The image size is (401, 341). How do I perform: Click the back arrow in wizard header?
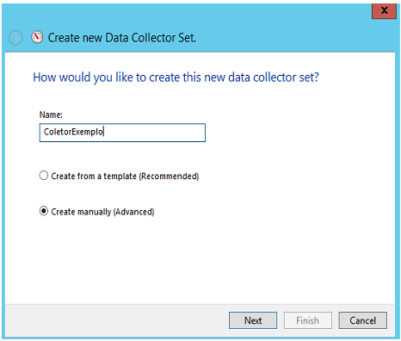tap(15, 38)
